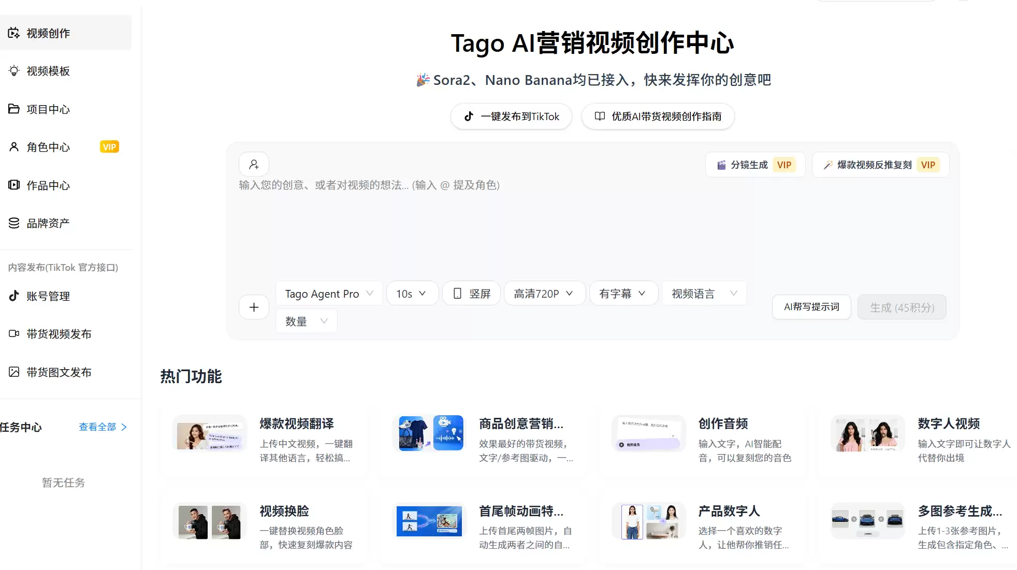
Task: Open the 数字人视频 card title
Action: coord(949,423)
